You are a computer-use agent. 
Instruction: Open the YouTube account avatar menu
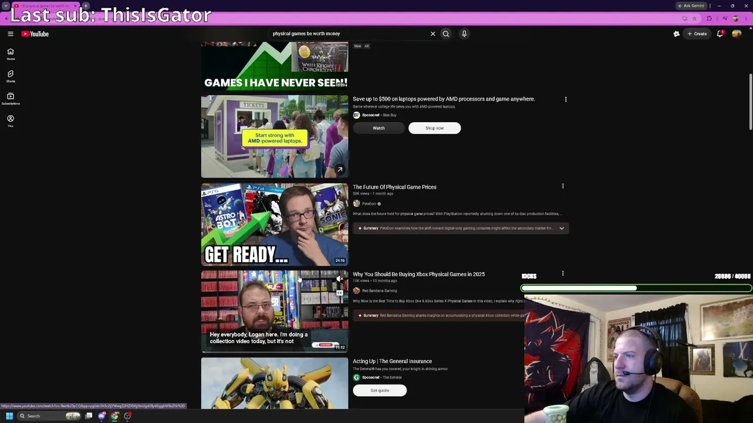click(737, 34)
